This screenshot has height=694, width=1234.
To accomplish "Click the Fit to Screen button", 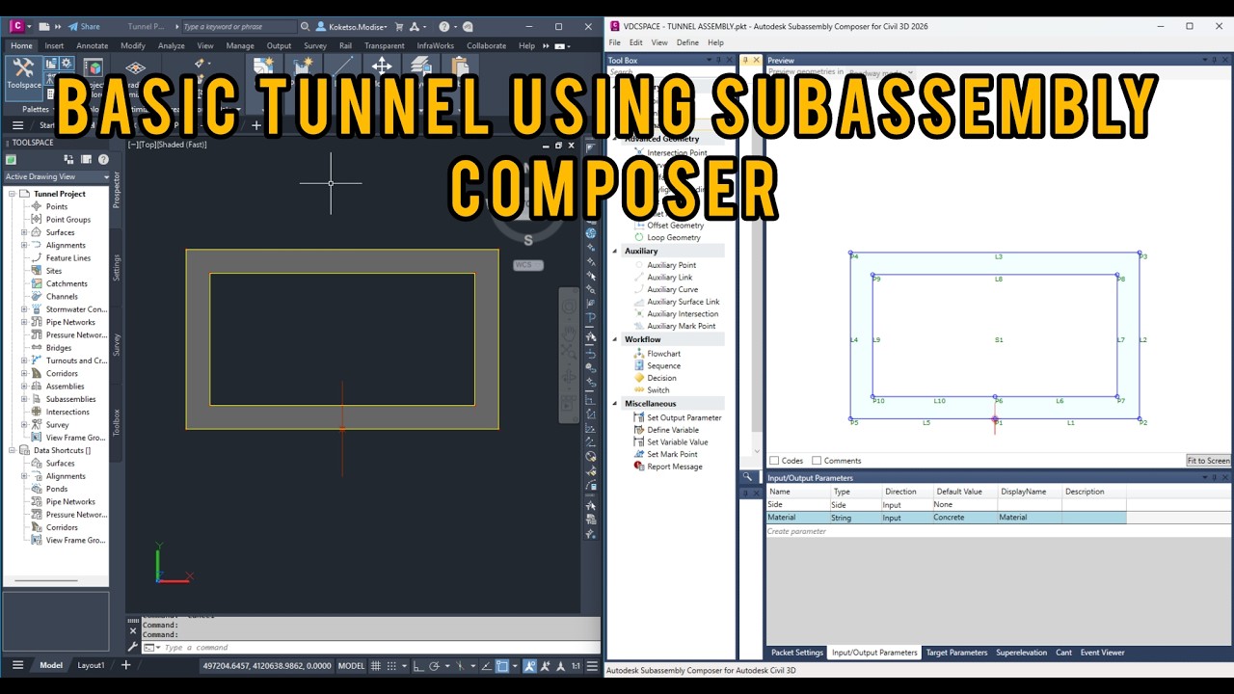I will tap(1208, 461).
